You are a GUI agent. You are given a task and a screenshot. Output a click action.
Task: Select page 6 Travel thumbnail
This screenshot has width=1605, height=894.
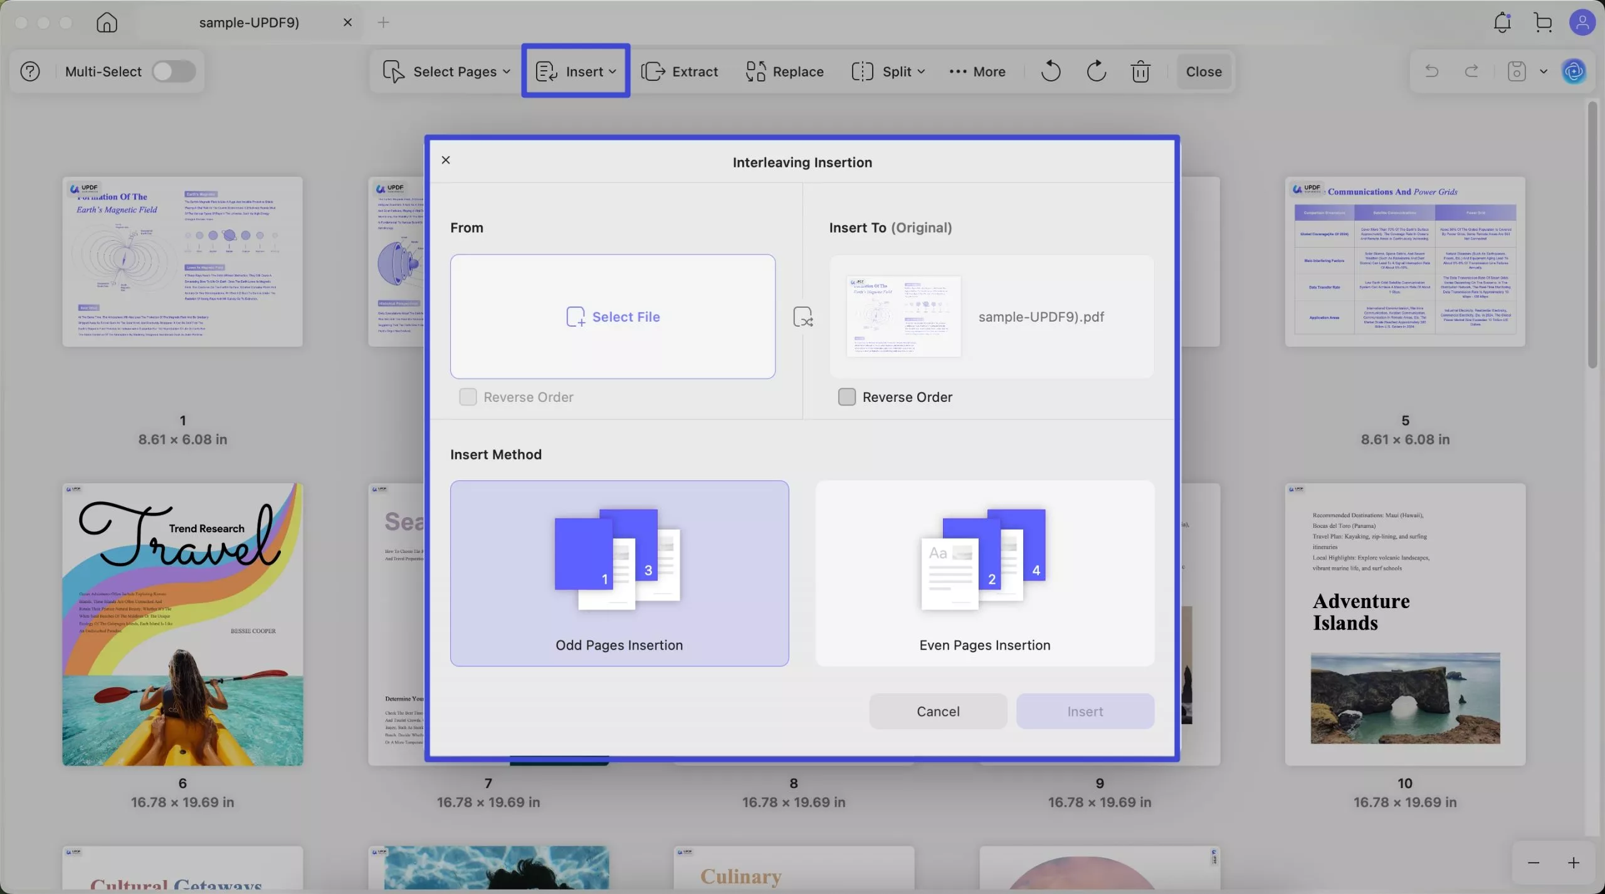(x=182, y=624)
